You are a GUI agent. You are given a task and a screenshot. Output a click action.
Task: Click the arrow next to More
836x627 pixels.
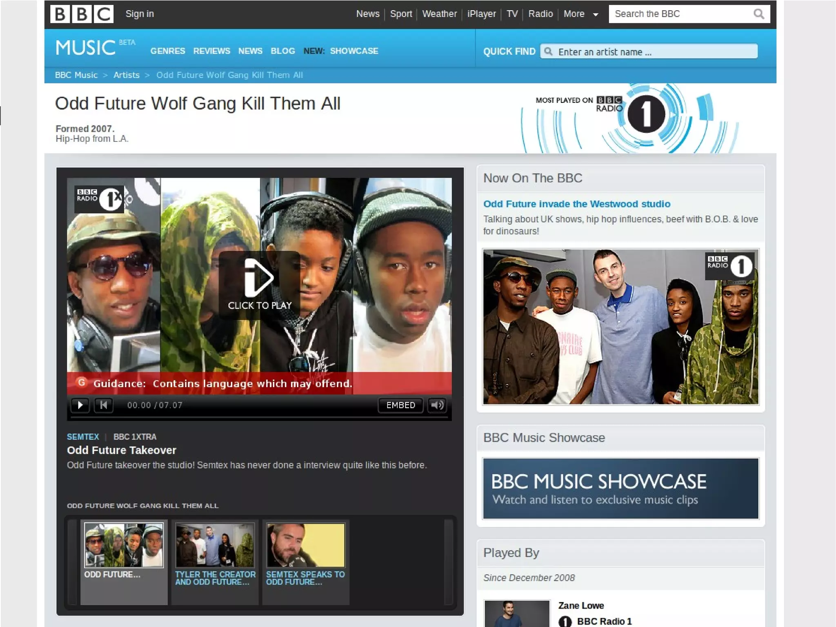pos(596,15)
